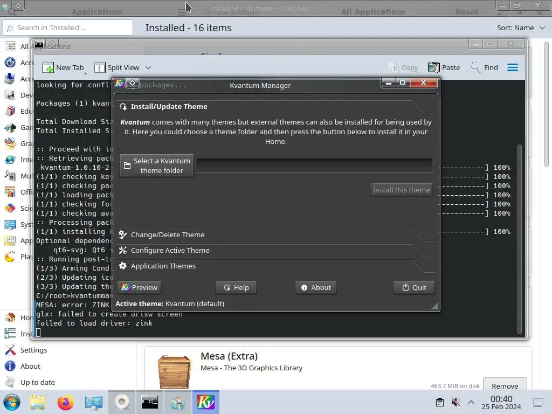Open the Sort: Name dropdown in Discover
This screenshot has width=552, height=414.
click(x=521, y=28)
